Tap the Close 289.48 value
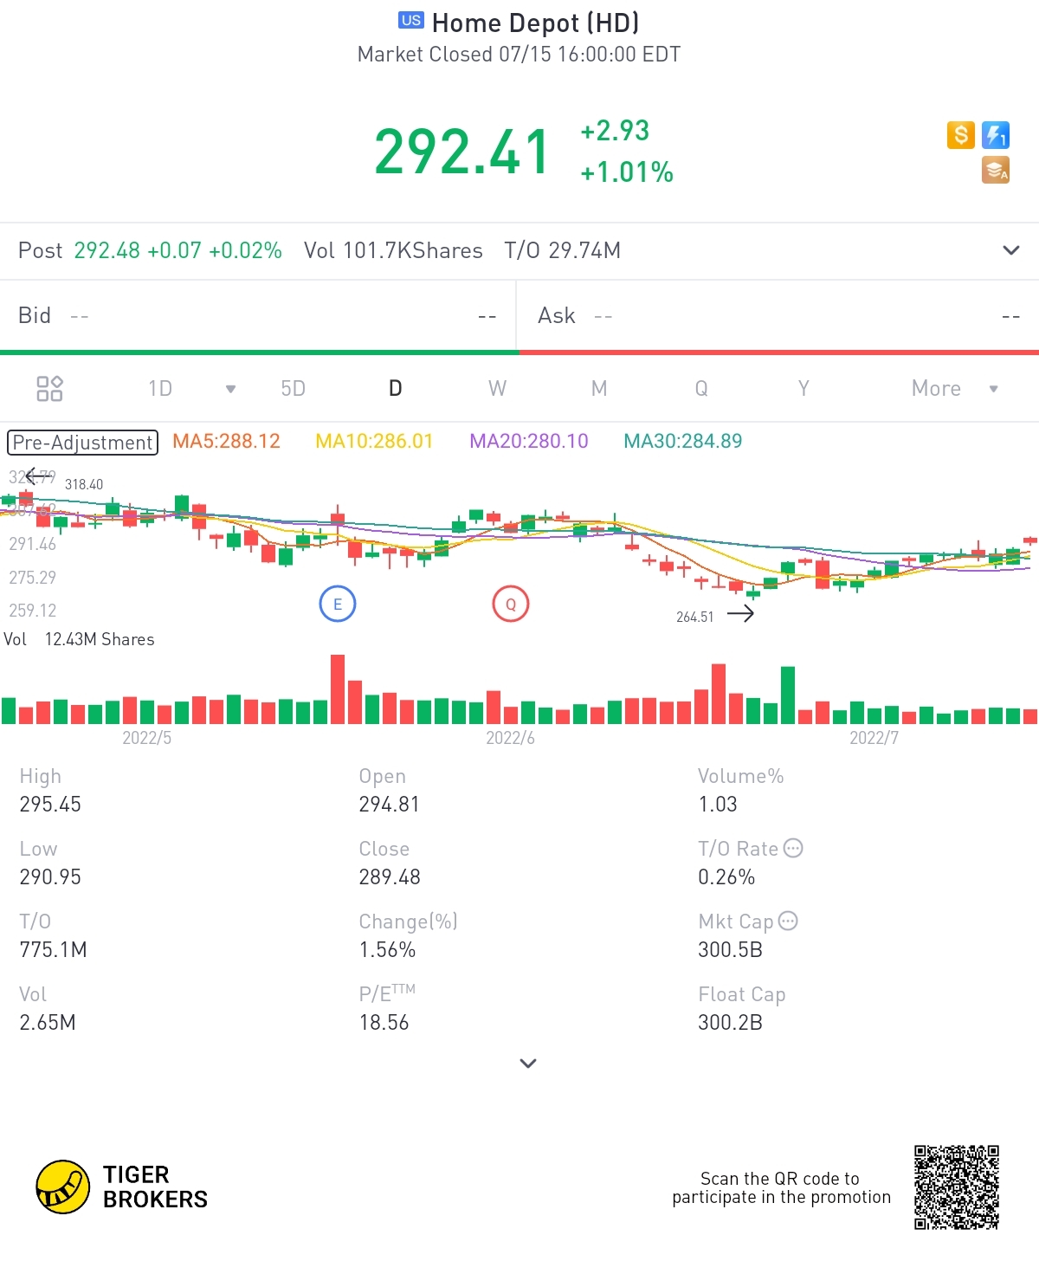1039x1287 pixels. pos(390,877)
